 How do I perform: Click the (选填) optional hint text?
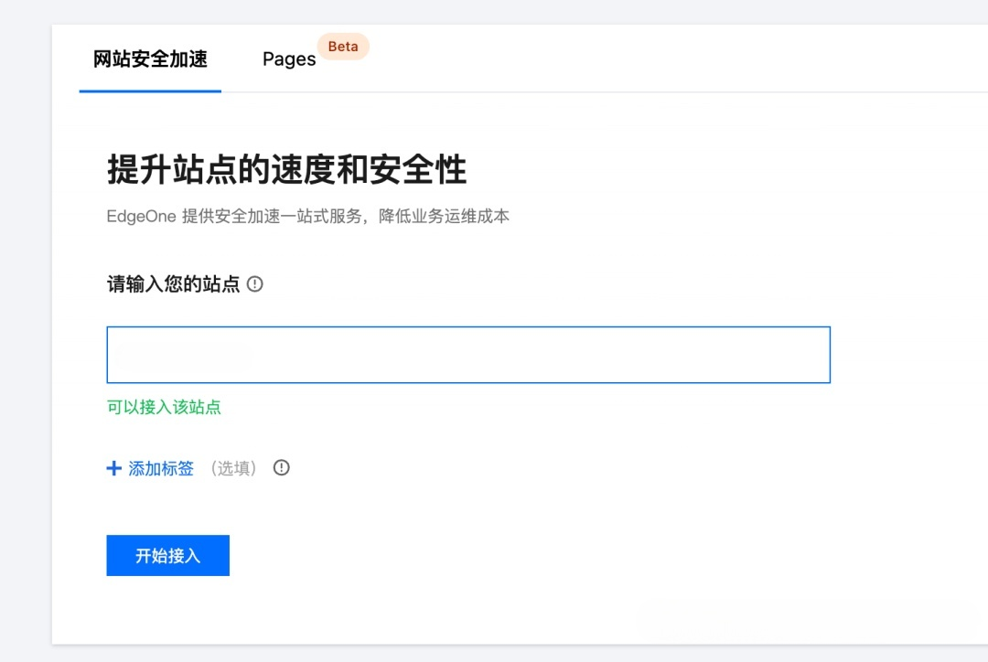coord(233,469)
